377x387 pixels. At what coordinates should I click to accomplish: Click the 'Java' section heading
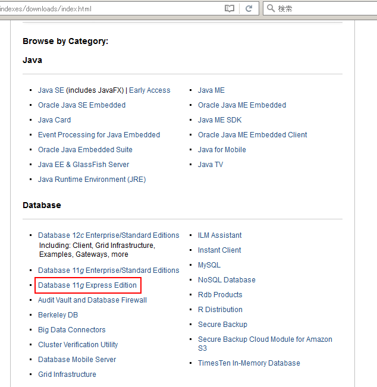coord(32,60)
